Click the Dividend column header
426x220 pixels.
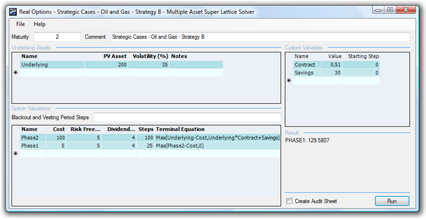[121, 129]
